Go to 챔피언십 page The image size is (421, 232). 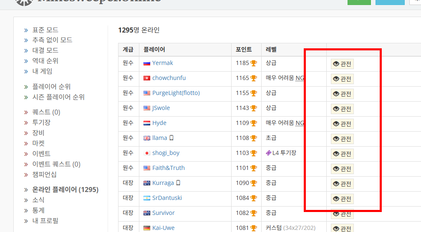(x=44, y=175)
